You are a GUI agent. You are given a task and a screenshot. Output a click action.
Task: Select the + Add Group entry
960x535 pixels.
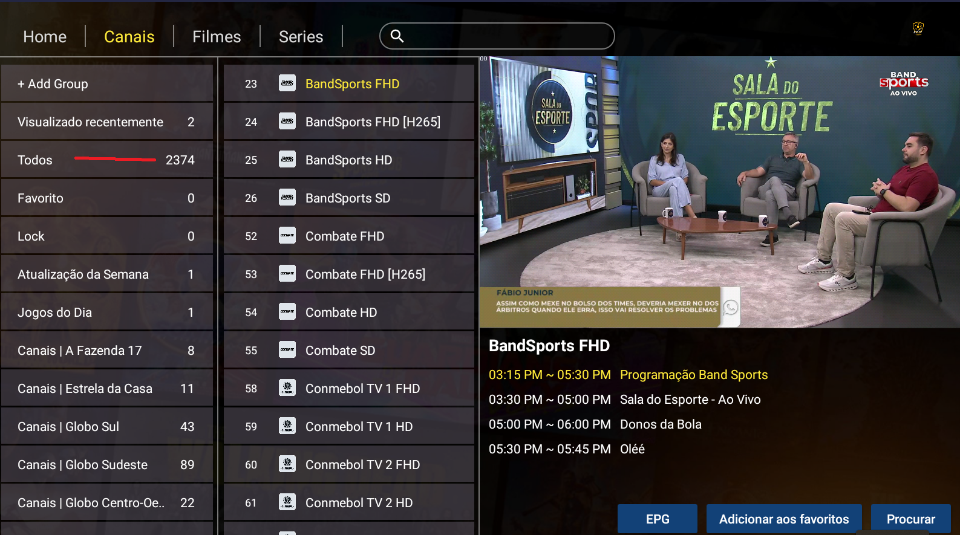click(107, 84)
